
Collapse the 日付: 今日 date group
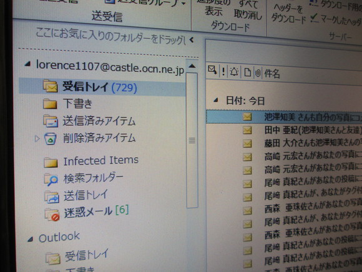point(216,100)
